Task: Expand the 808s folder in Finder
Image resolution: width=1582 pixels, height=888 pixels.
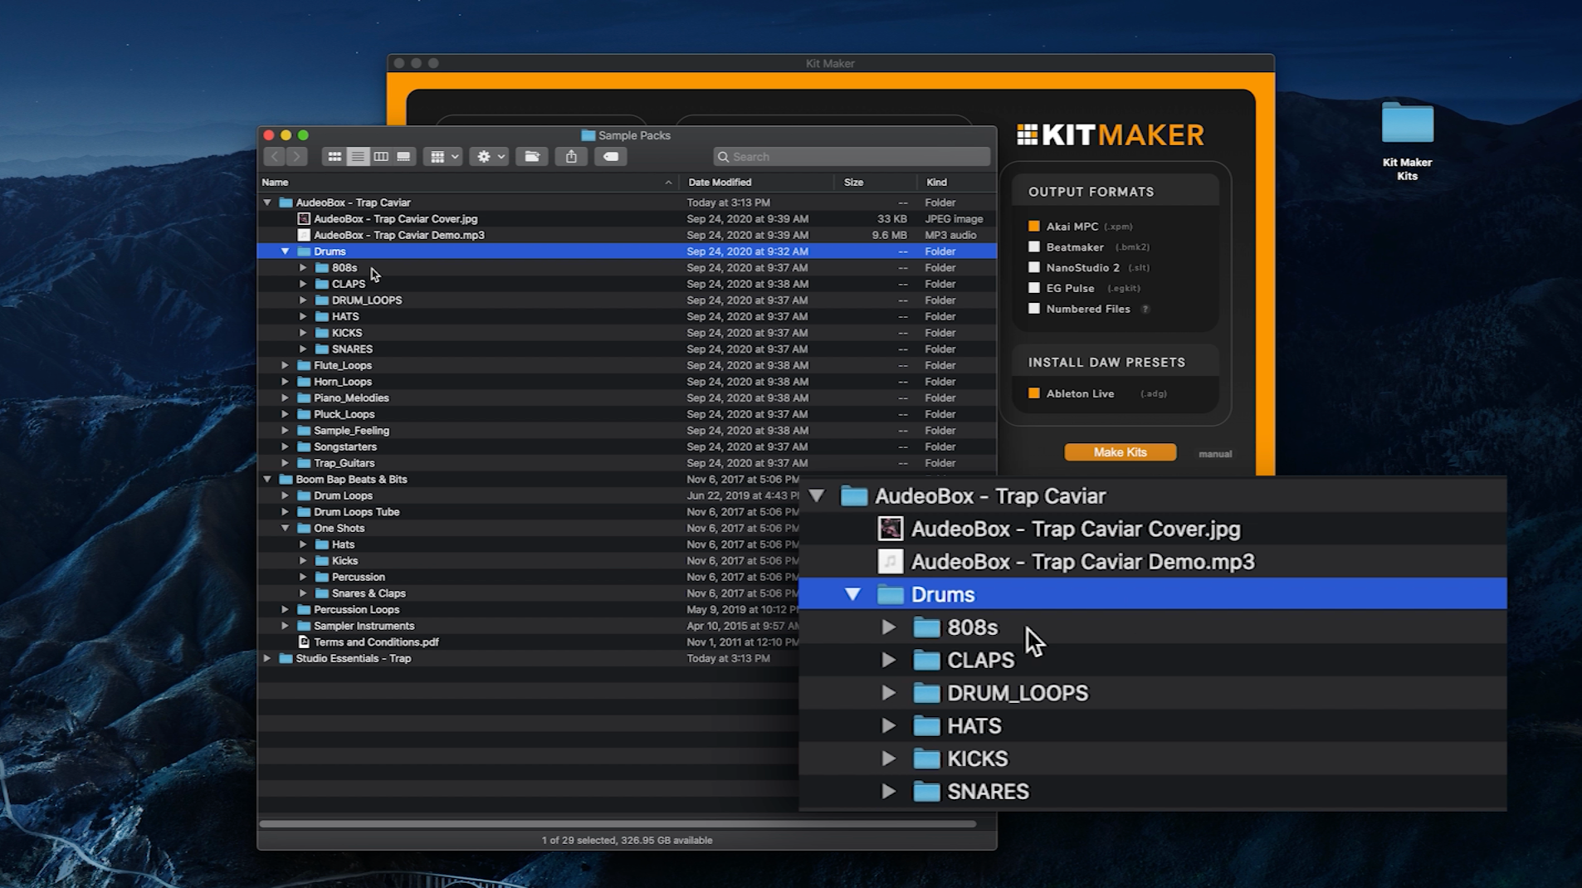Action: 303,268
